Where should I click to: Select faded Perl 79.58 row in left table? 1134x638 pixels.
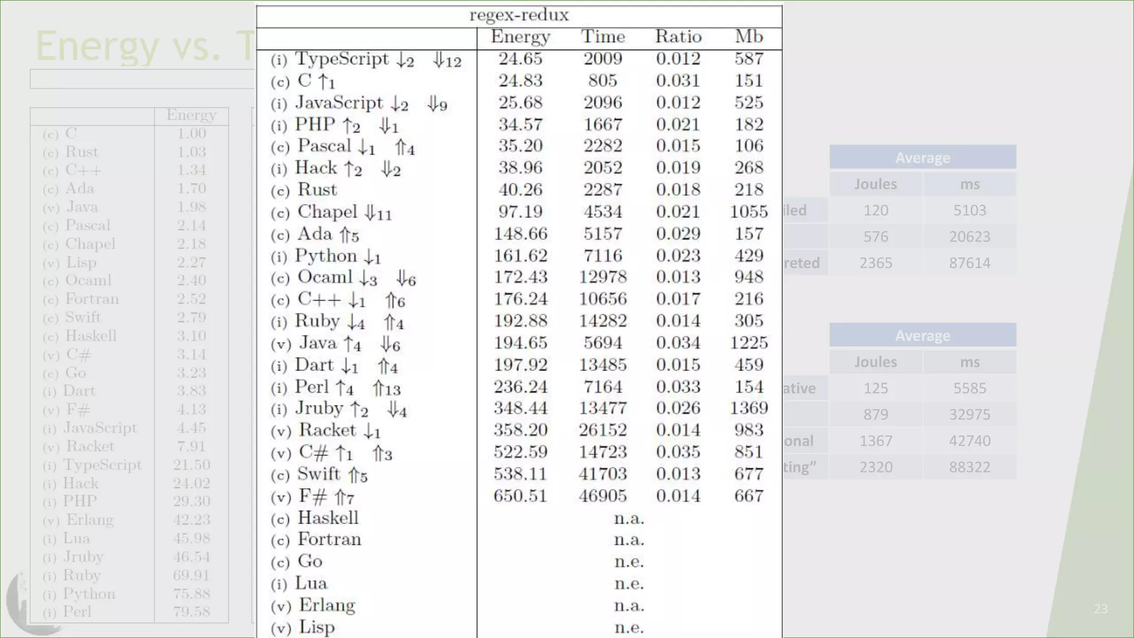click(130, 613)
